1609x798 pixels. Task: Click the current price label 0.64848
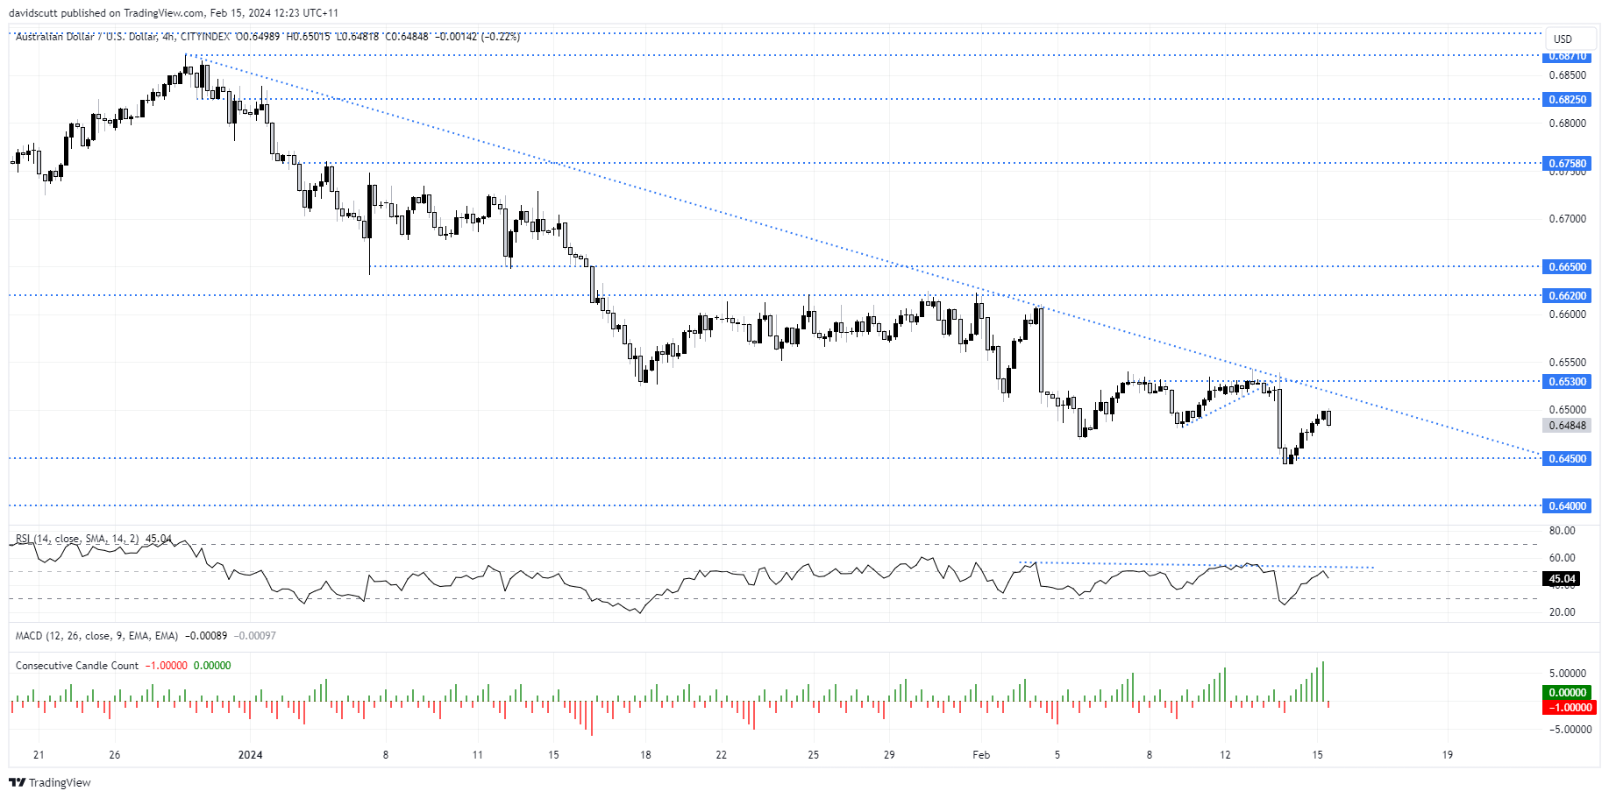click(x=1567, y=425)
